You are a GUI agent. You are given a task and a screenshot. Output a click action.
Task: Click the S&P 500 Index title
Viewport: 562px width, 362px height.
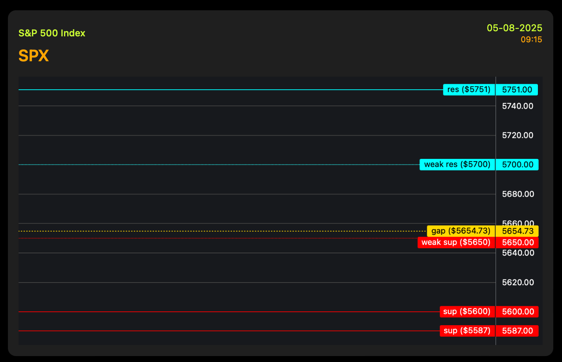click(x=52, y=33)
